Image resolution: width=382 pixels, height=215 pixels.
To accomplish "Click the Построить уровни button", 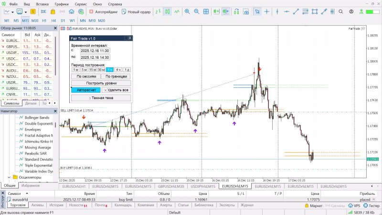I will click(101, 83).
